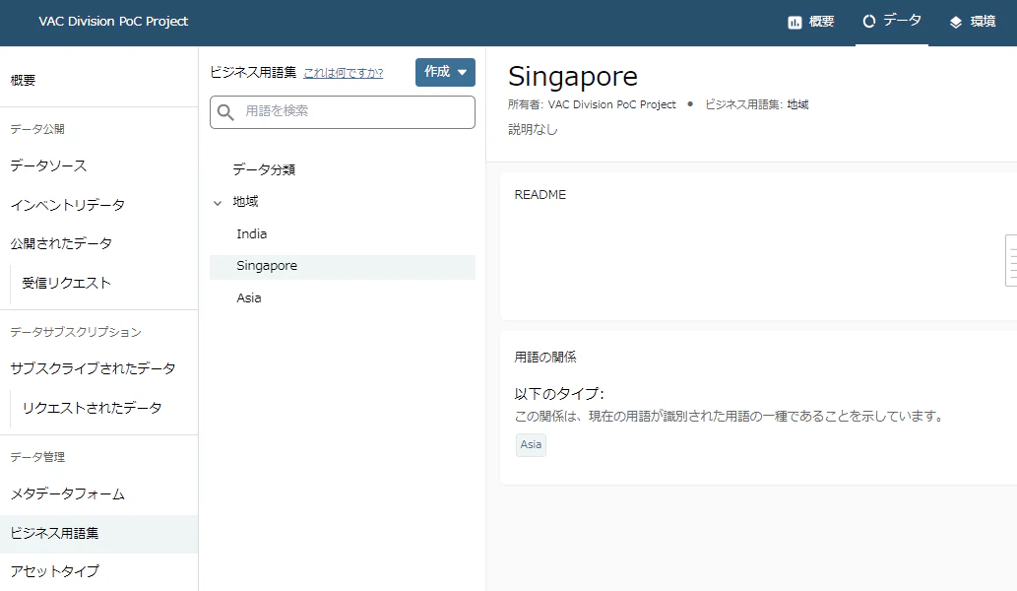Click the Asia relationship tag
Viewport: 1017px width, 591px height.
(x=531, y=444)
